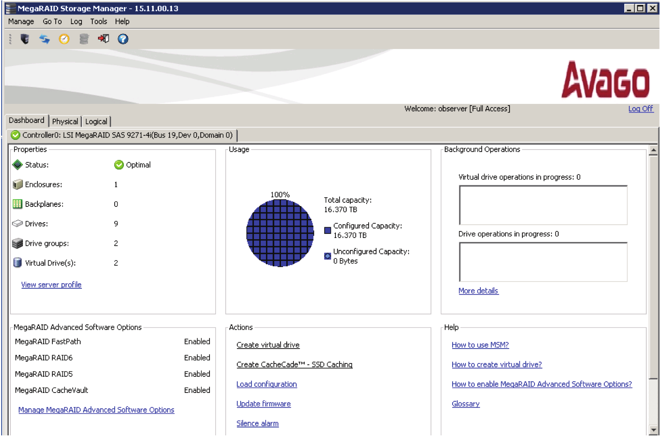Click the Optimal green checkmark icon
The height and width of the screenshot is (437, 660).
(x=119, y=165)
